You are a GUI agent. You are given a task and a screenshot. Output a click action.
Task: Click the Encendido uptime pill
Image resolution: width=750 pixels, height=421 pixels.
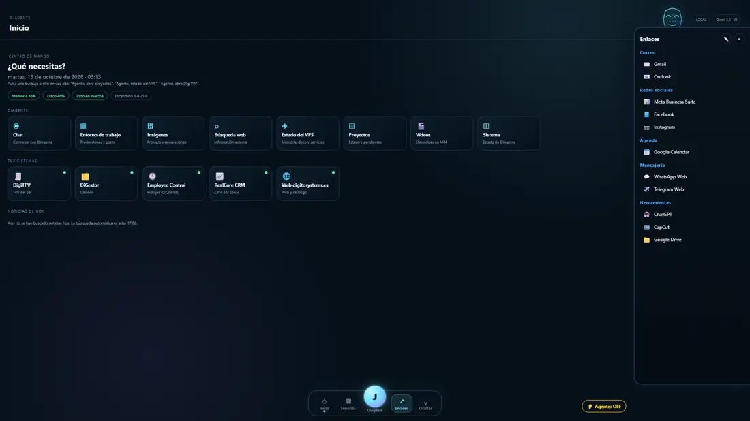pyautogui.click(x=131, y=96)
